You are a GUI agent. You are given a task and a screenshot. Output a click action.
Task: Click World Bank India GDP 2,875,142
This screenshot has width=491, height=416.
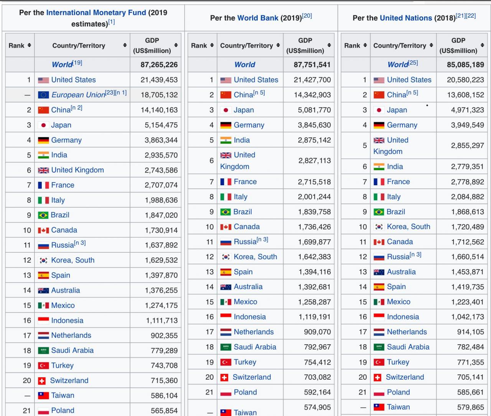[314, 140]
